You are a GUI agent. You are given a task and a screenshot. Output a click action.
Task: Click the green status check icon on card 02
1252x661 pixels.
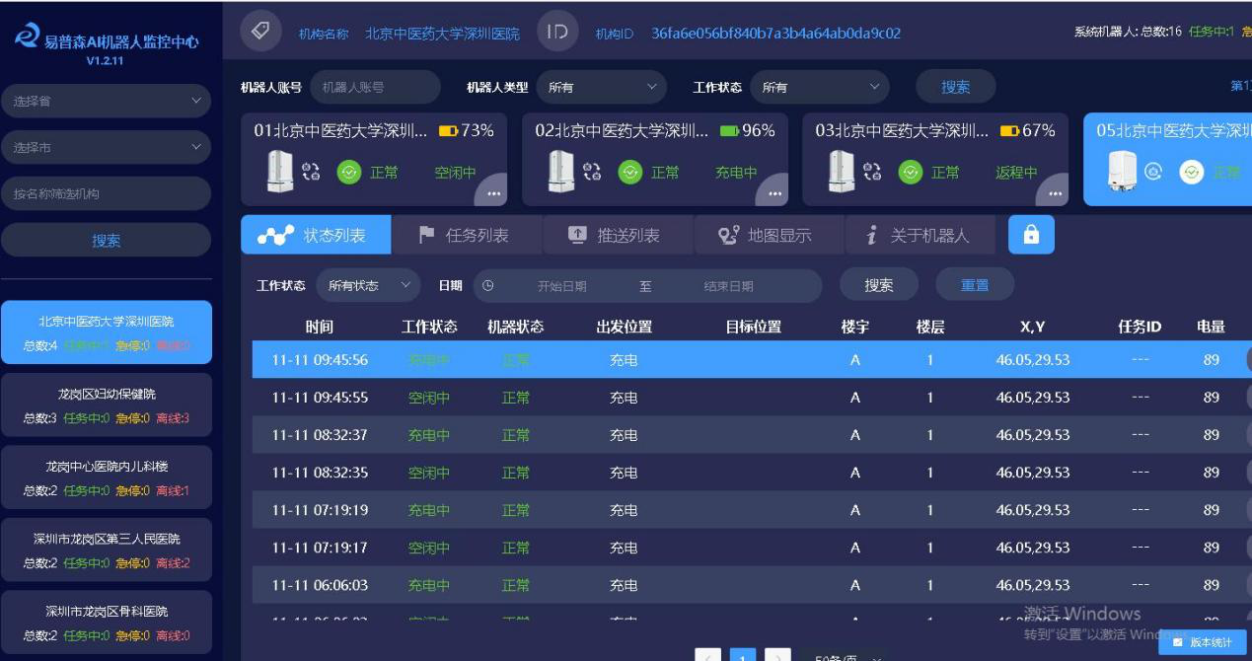630,172
